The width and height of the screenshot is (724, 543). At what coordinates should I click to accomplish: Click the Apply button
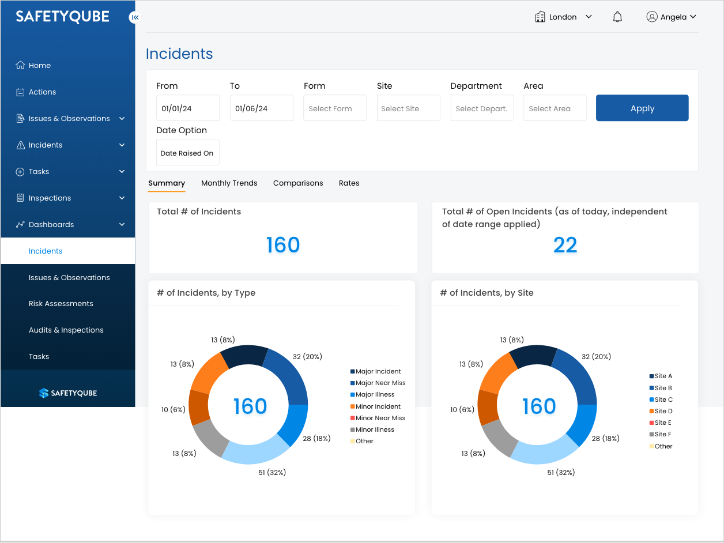(642, 108)
